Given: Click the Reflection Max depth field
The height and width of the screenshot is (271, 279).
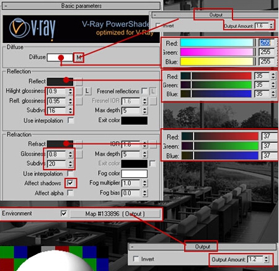Looking at the screenshot, I should tap(131, 111).
